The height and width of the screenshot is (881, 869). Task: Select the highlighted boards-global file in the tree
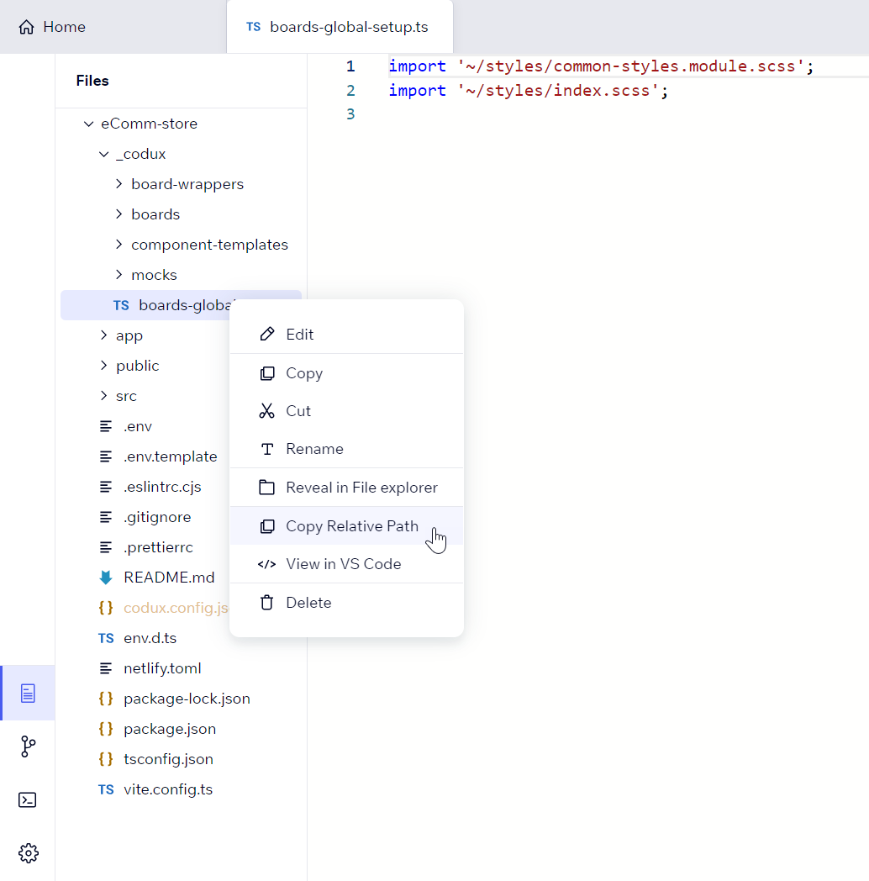[181, 305]
